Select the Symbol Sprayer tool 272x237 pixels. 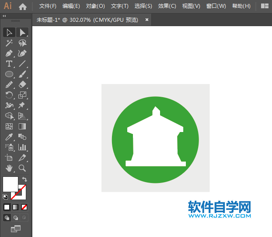click(x=9, y=147)
